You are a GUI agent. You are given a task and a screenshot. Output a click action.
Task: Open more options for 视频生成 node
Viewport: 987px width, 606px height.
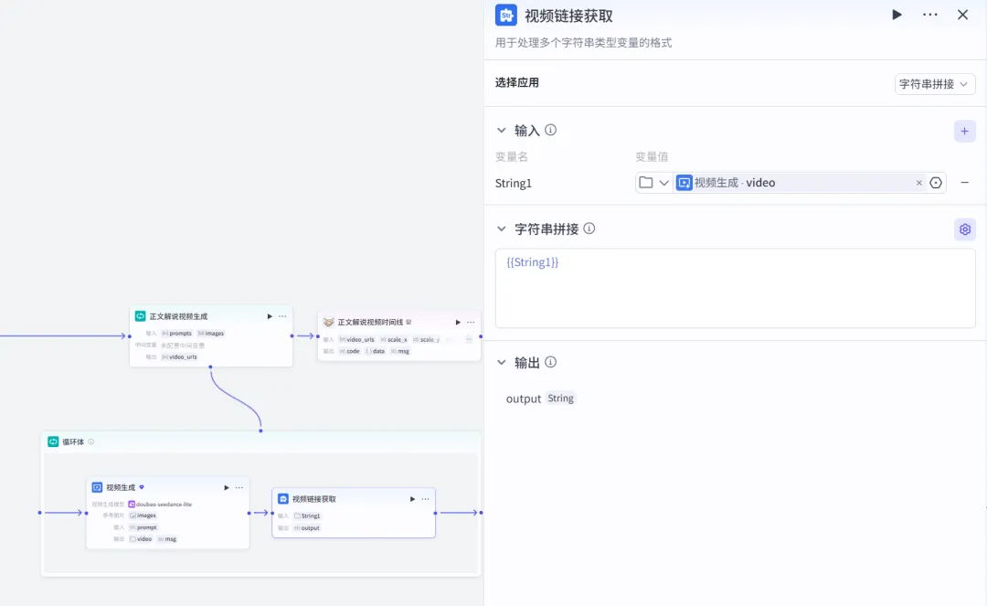[x=239, y=488]
